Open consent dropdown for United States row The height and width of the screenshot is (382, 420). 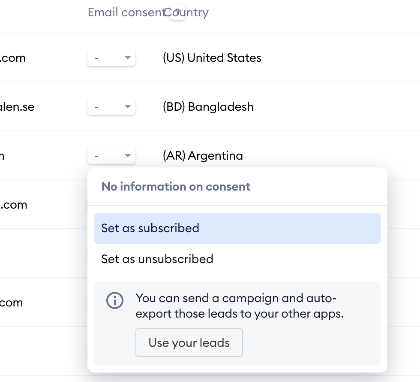pos(111,58)
